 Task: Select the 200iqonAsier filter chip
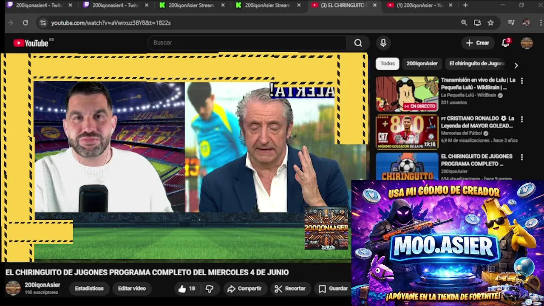pyautogui.click(x=422, y=64)
